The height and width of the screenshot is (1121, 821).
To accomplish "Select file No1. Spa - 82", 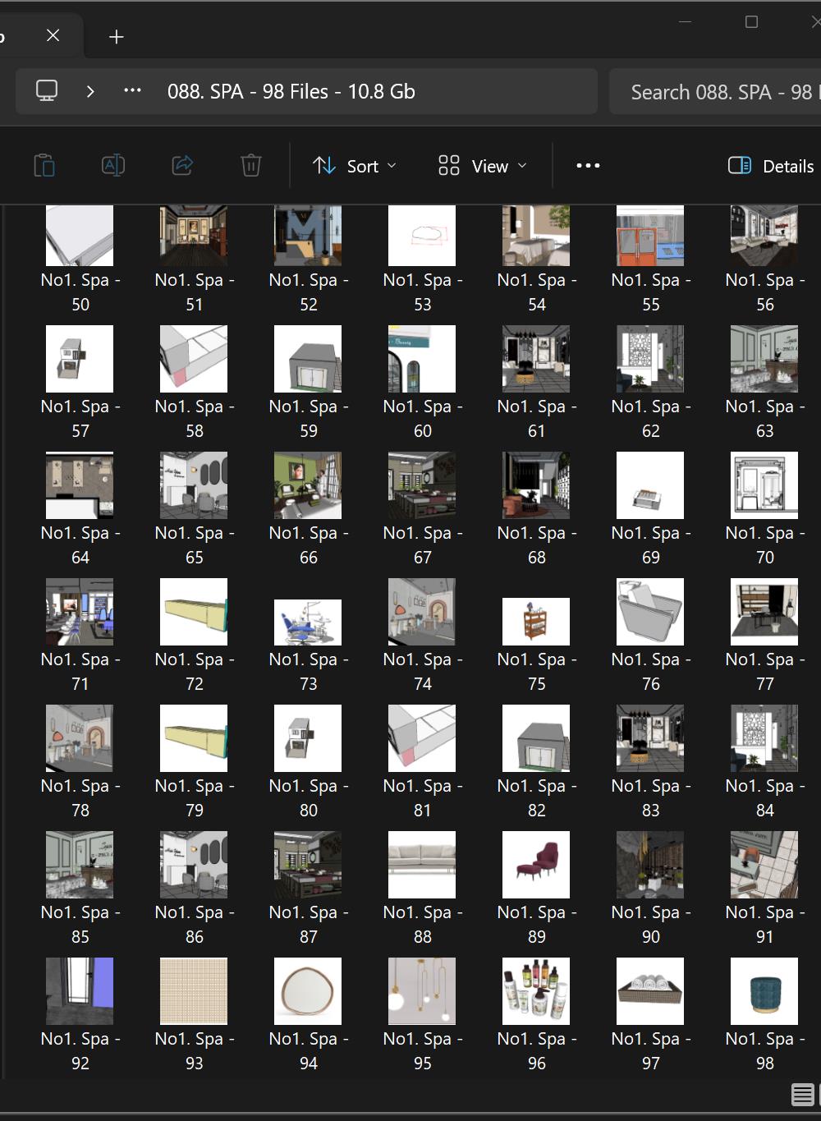I will coord(536,763).
